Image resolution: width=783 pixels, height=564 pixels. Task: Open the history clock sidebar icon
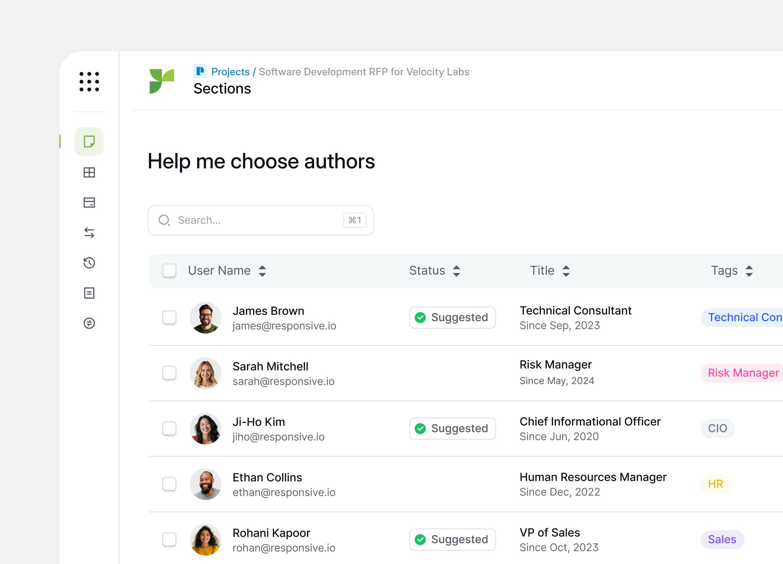tap(89, 263)
